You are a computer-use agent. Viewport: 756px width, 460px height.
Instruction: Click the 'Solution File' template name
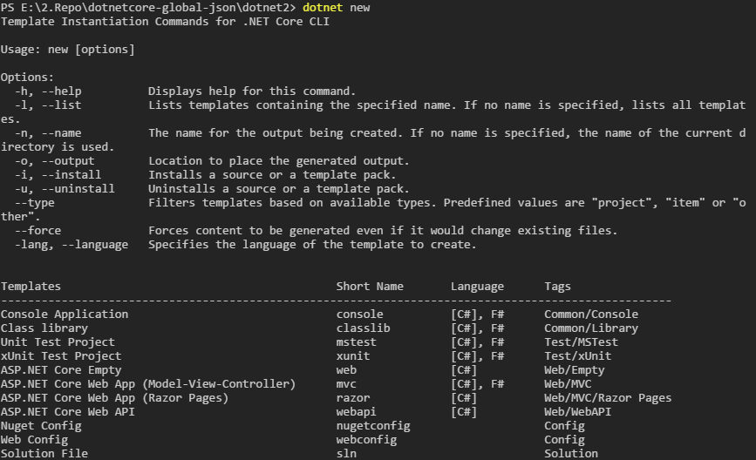click(x=44, y=454)
